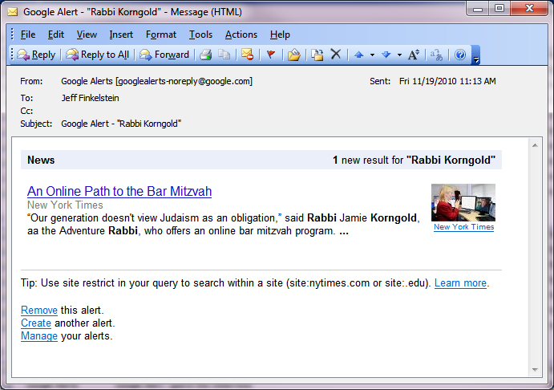
Task: Click the Reply button
Action: pyautogui.click(x=36, y=55)
